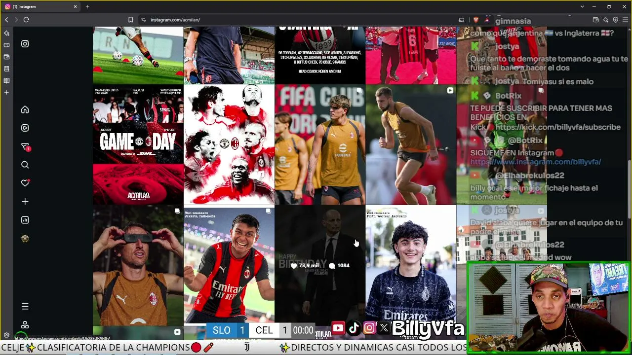
Task: Go forward in browser history
Action: [x=16, y=20]
